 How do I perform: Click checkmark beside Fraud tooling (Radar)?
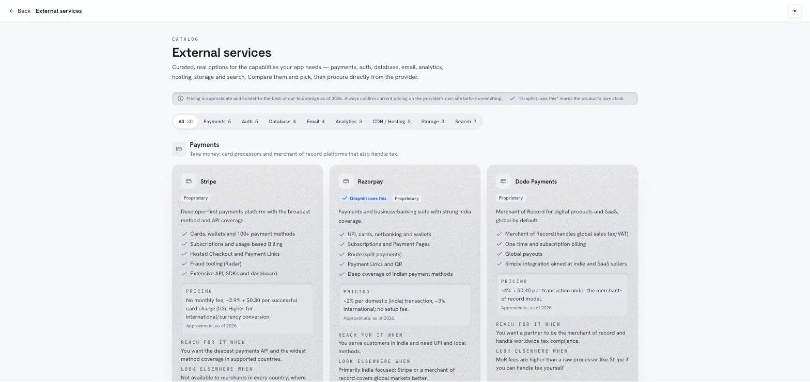[184, 264]
